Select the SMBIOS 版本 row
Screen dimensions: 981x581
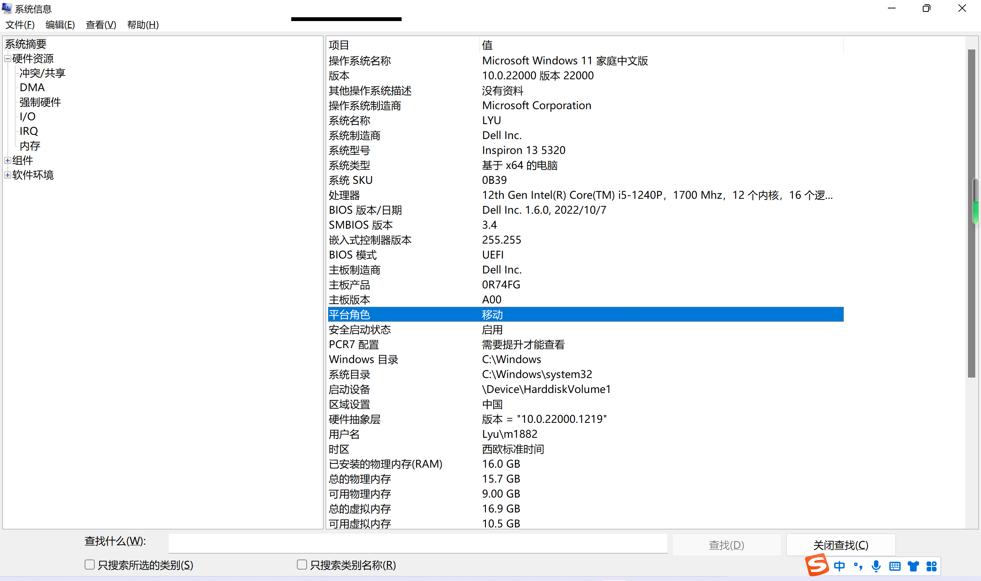tap(586, 225)
